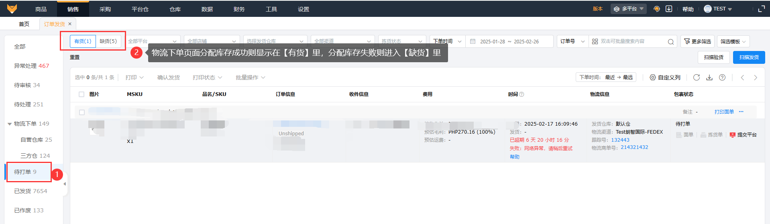
Task: Click the 重置 reset link
Action: pyautogui.click(x=75, y=57)
